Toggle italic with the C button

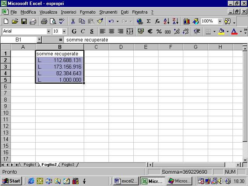pos(83,31)
